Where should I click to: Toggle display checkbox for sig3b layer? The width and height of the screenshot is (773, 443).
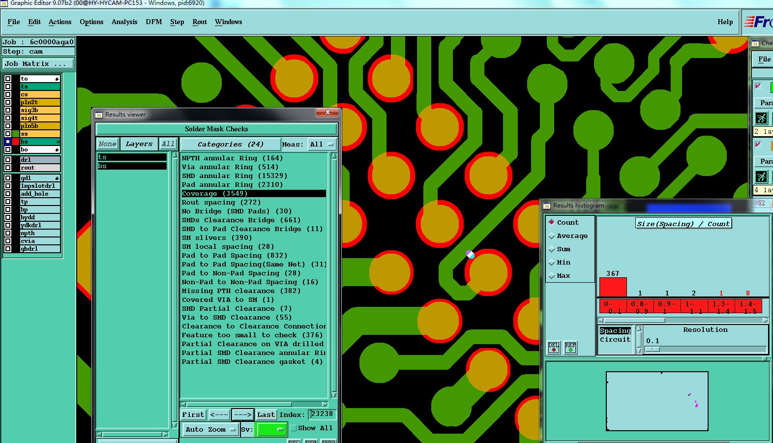[8, 110]
